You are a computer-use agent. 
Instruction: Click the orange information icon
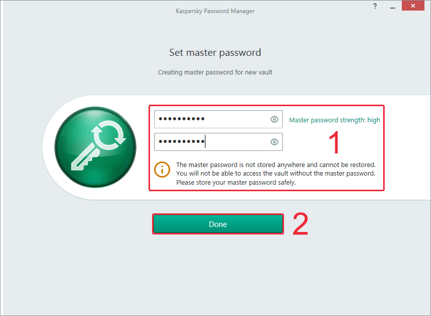click(162, 170)
